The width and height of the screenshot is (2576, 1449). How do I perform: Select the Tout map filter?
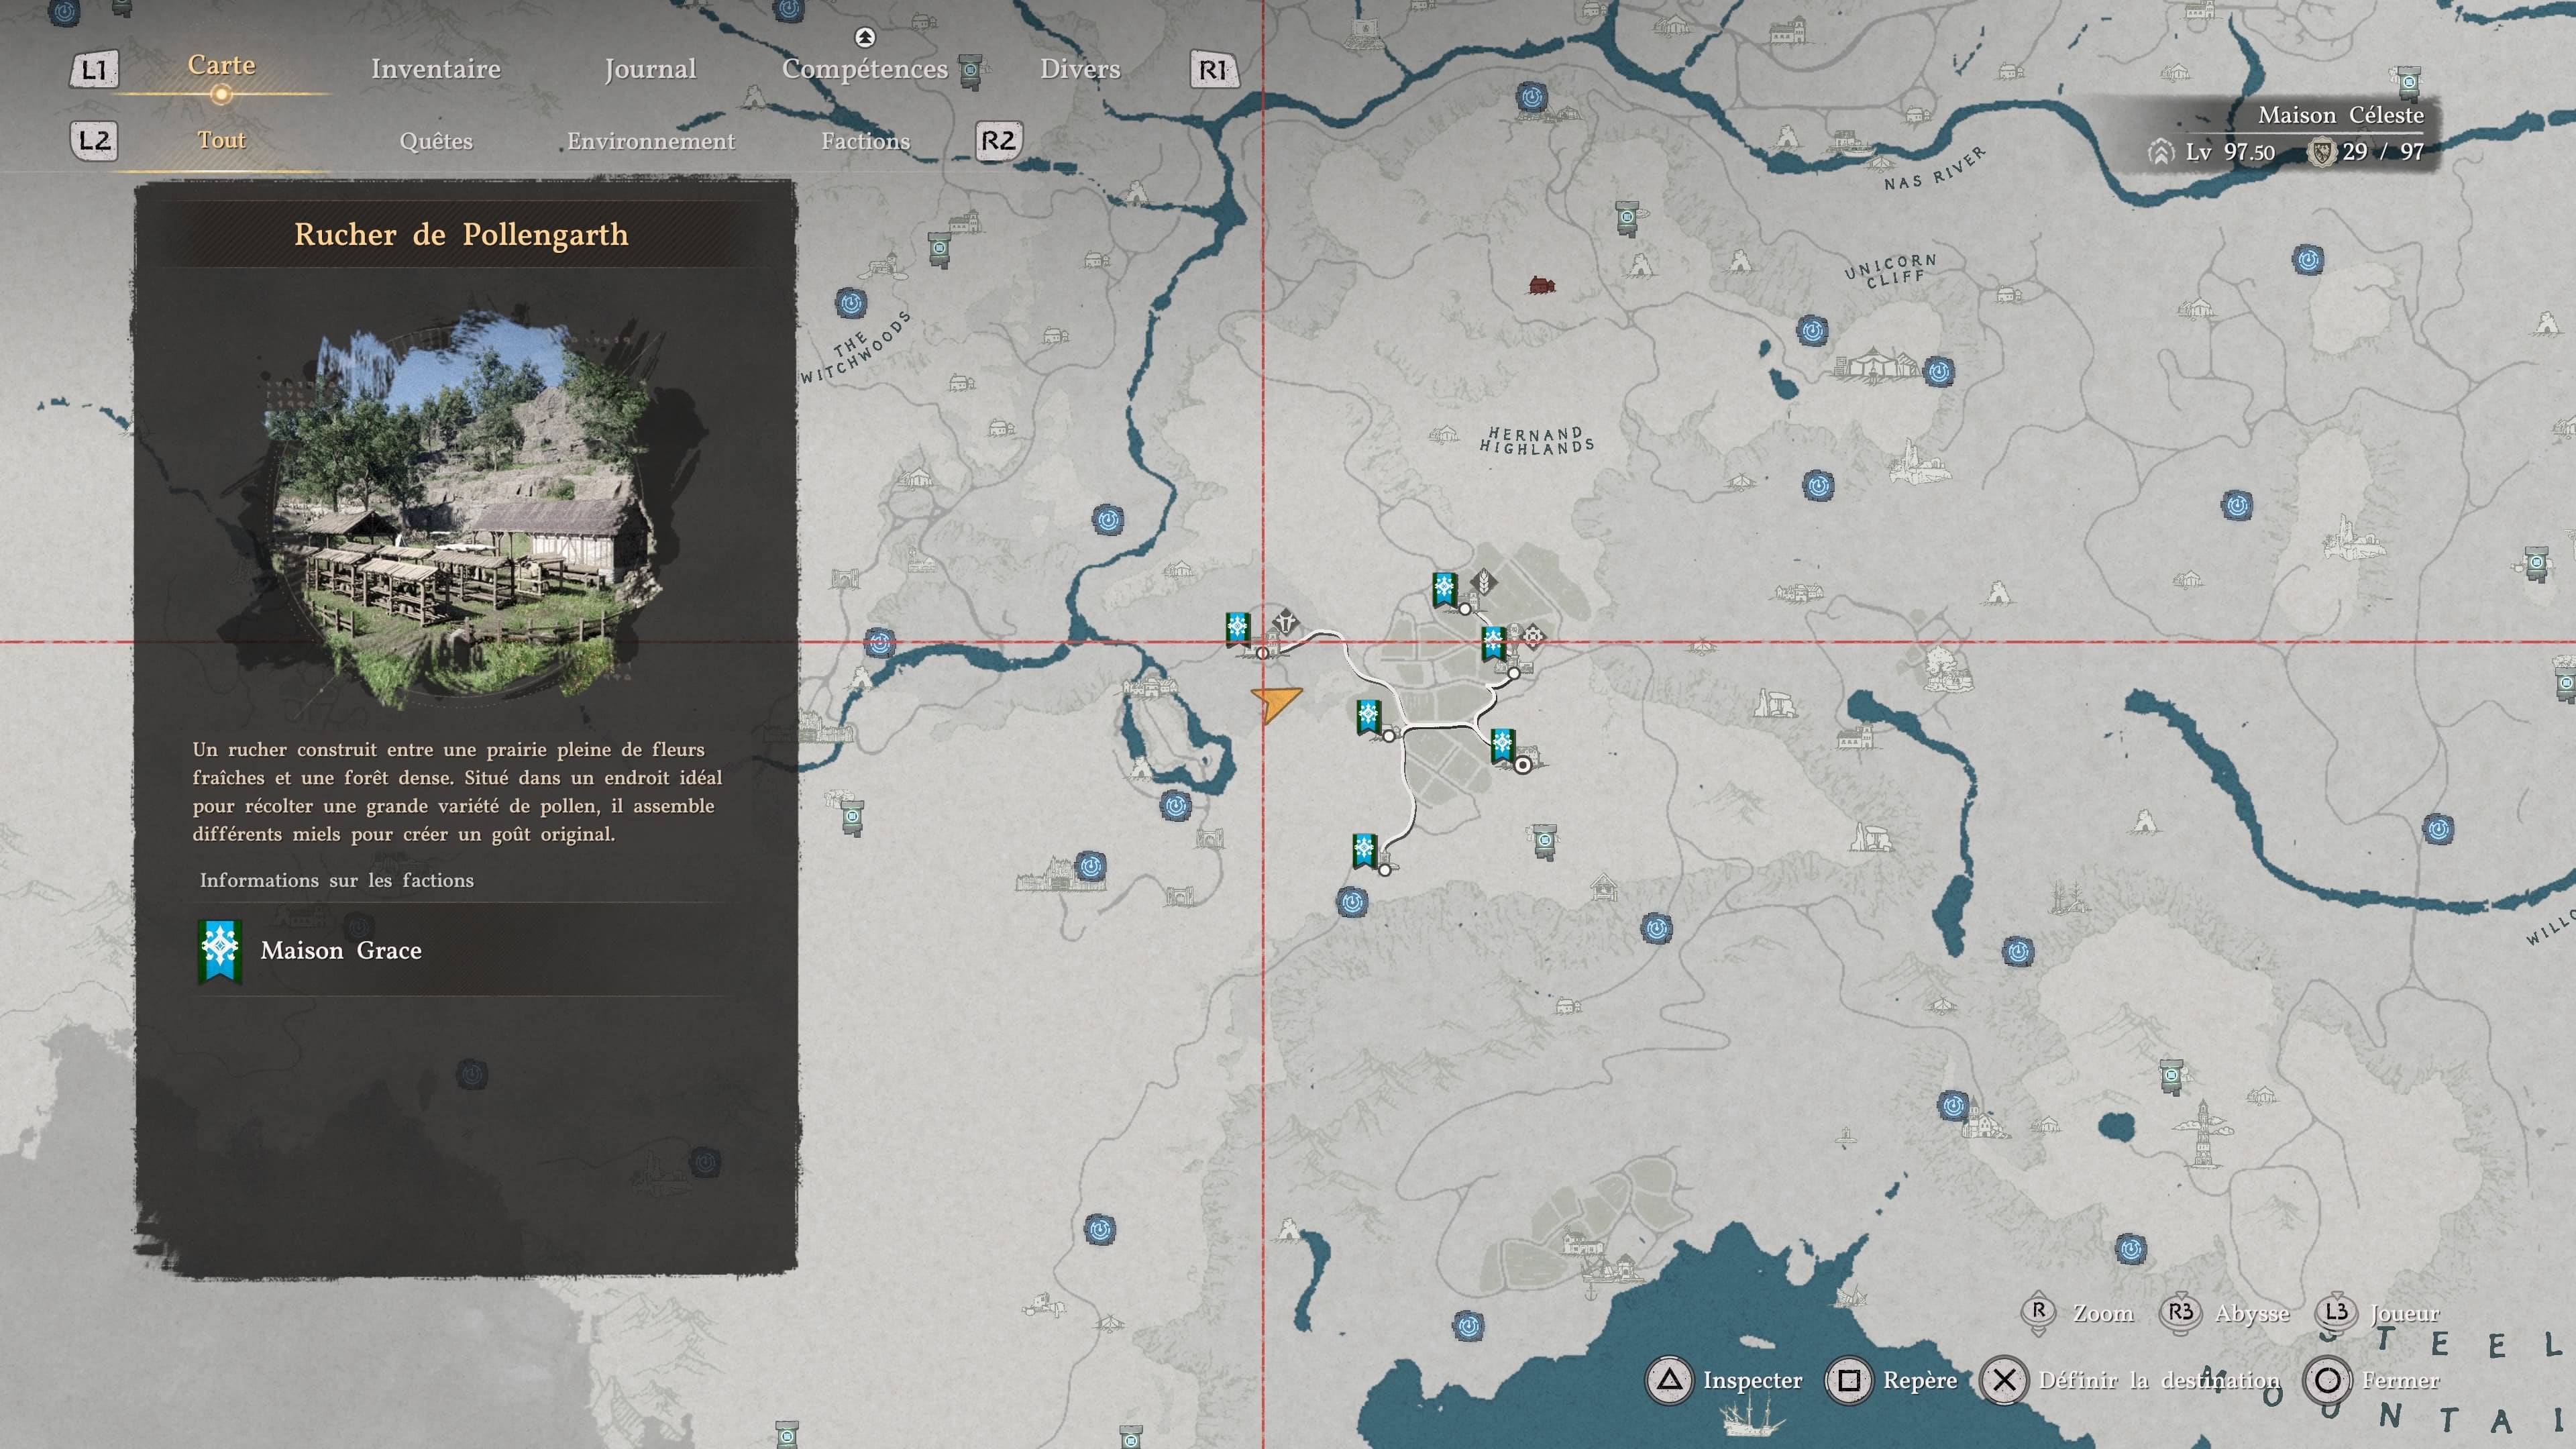(x=221, y=140)
